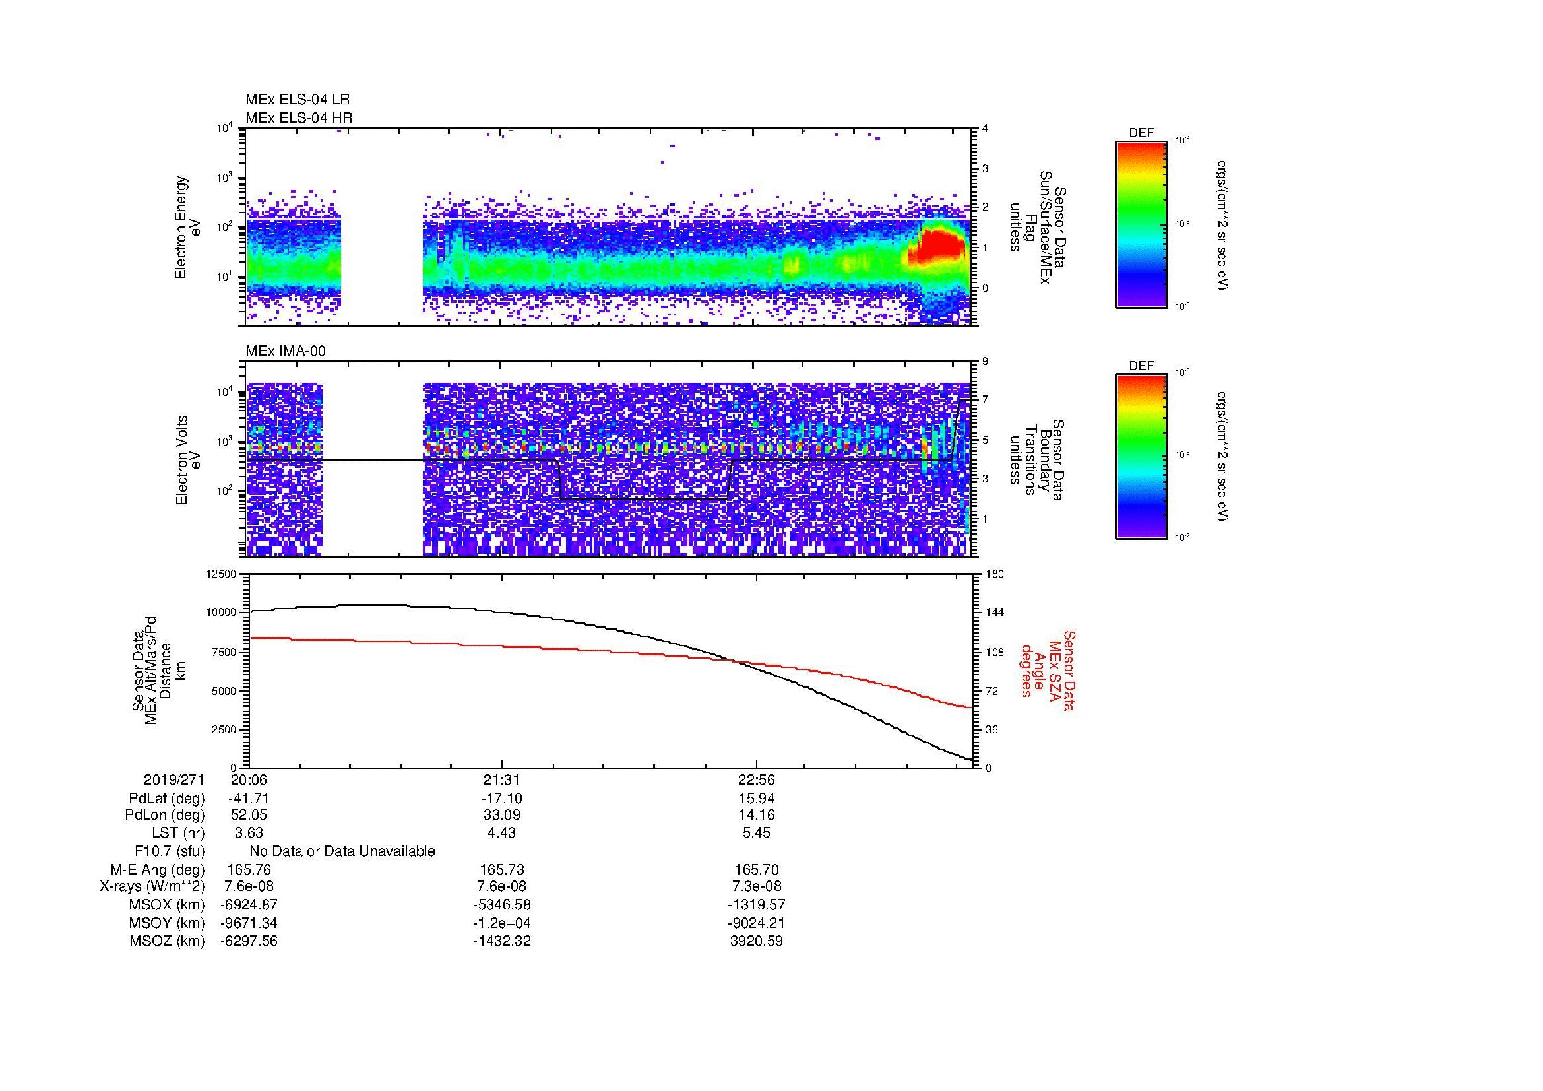Click the PdLon value '14.16'
Viewport: 1543px width, 1091px height.
point(757,815)
